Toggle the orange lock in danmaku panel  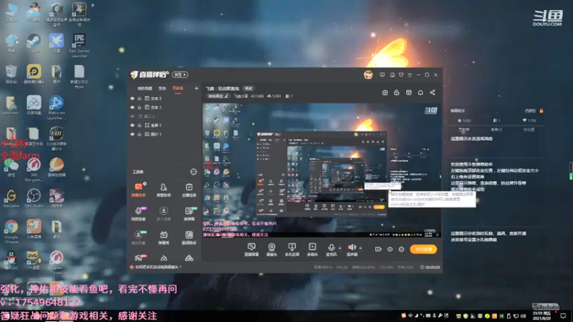(x=541, y=111)
